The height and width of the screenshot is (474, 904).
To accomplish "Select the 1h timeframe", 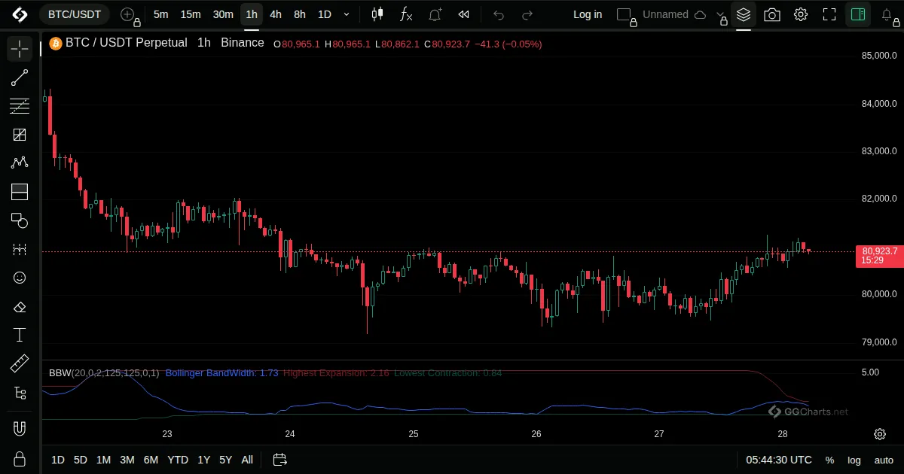I will 252,14.
